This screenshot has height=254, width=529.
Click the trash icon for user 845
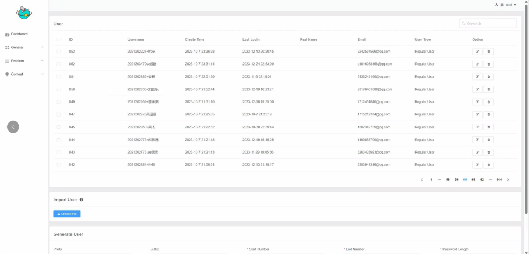click(x=489, y=127)
